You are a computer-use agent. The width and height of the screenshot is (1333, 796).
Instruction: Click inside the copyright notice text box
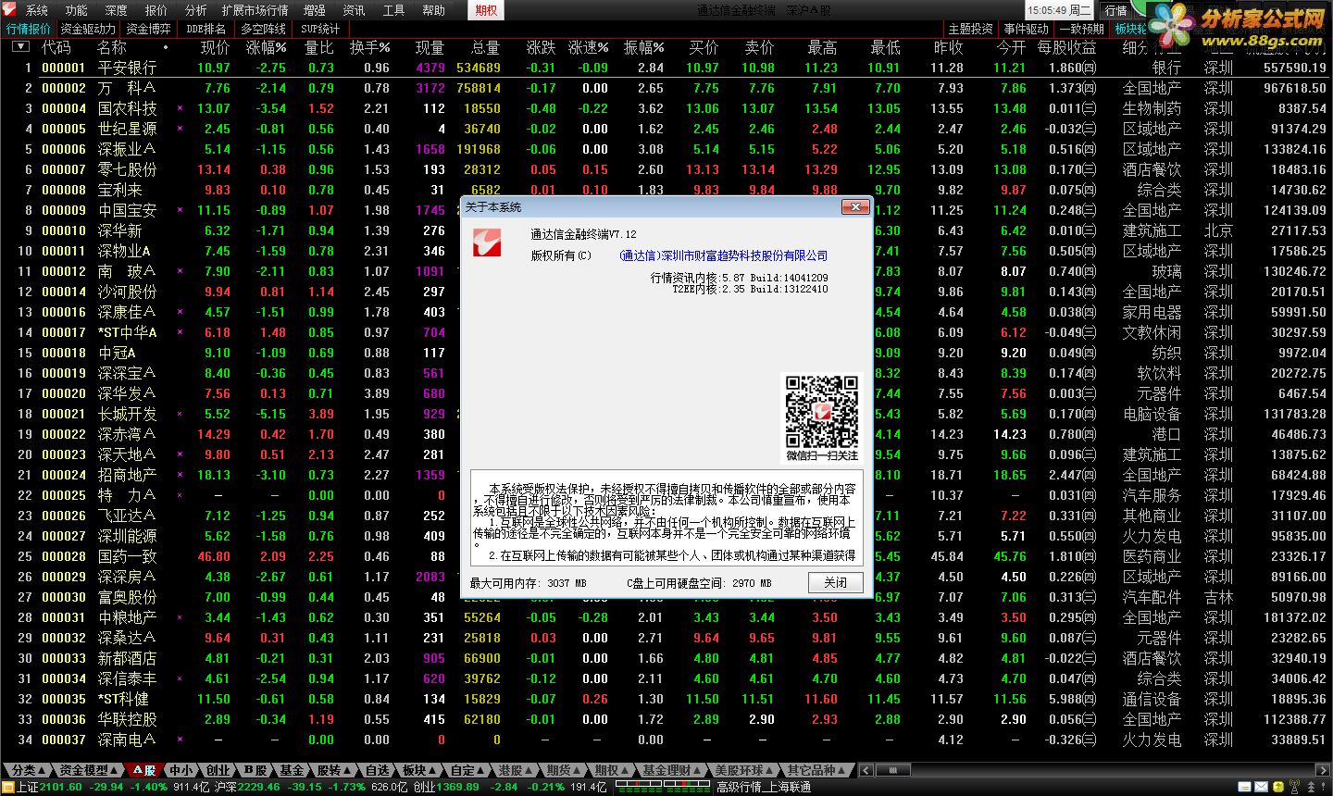point(666,517)
